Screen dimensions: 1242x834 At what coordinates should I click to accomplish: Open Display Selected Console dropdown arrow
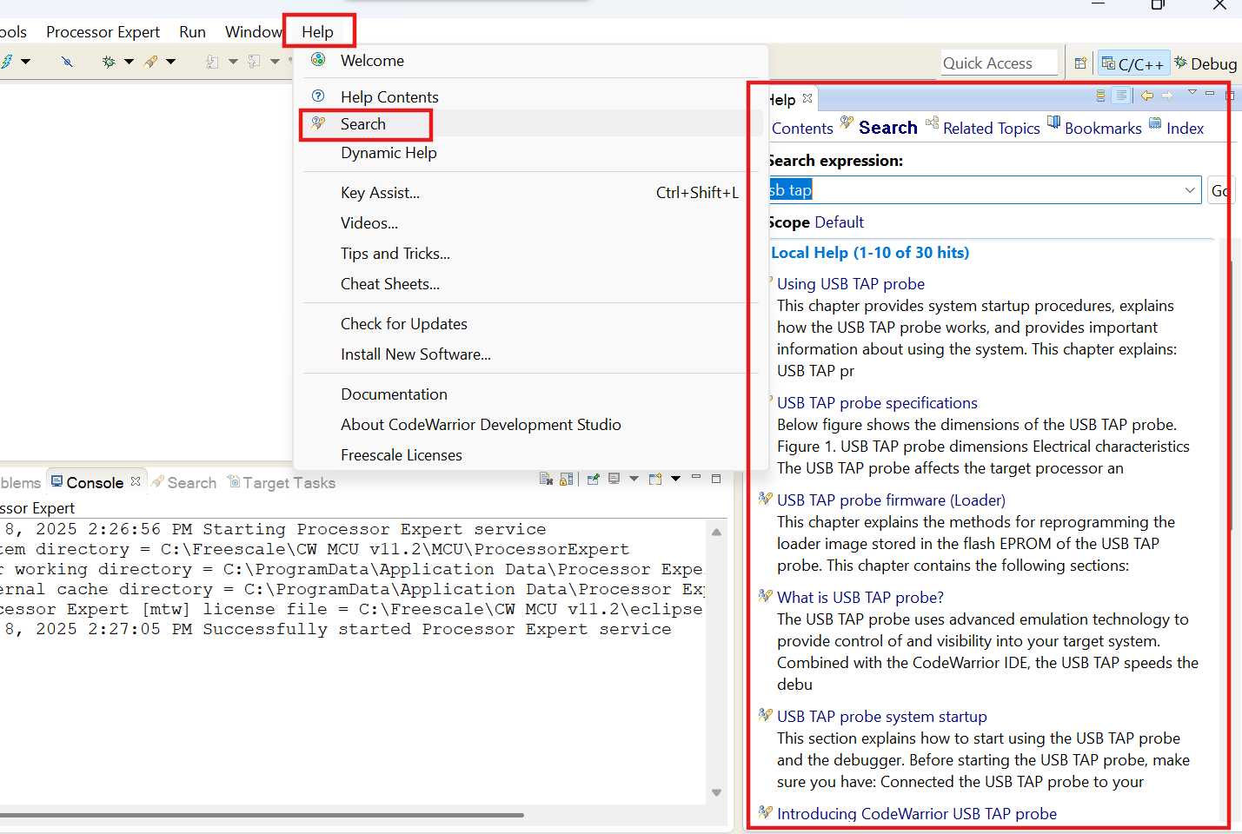(x=634, y=479)
